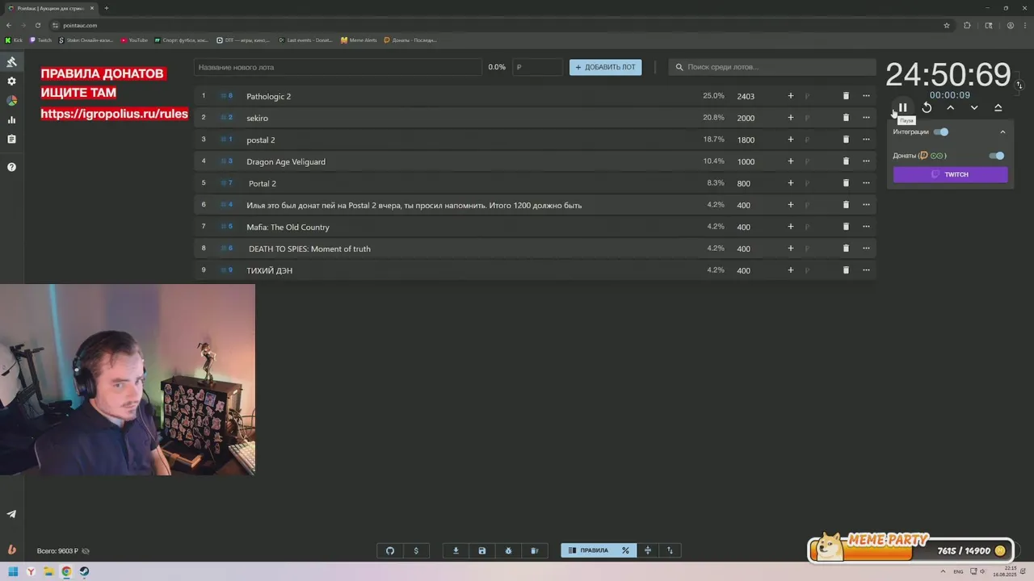Open the auction gavel page in sidebar

[x=11, y=62]
